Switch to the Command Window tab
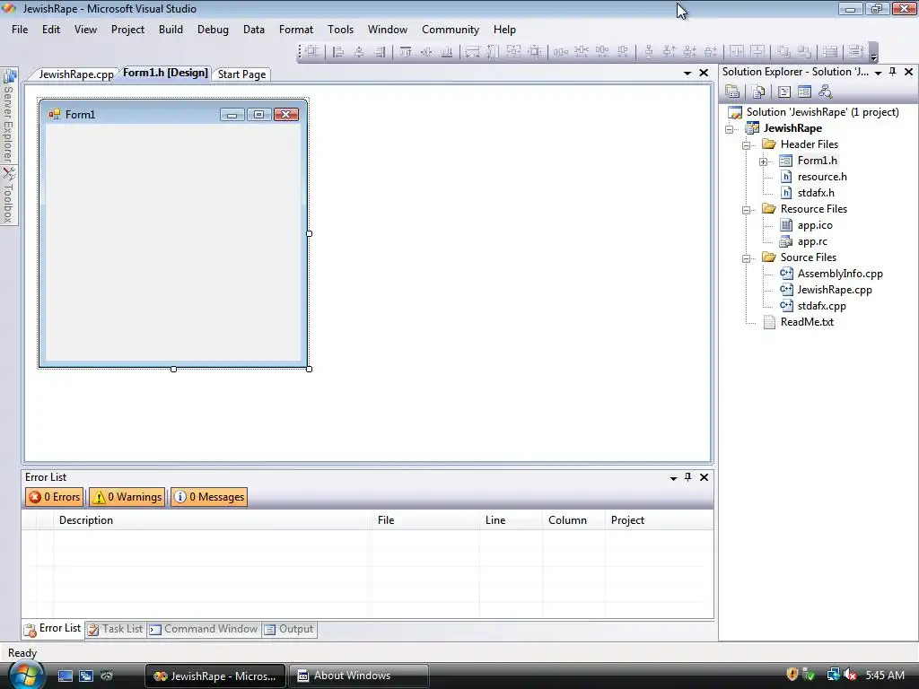The height and width of the screenshot is (689, 919). coord(204,629)
